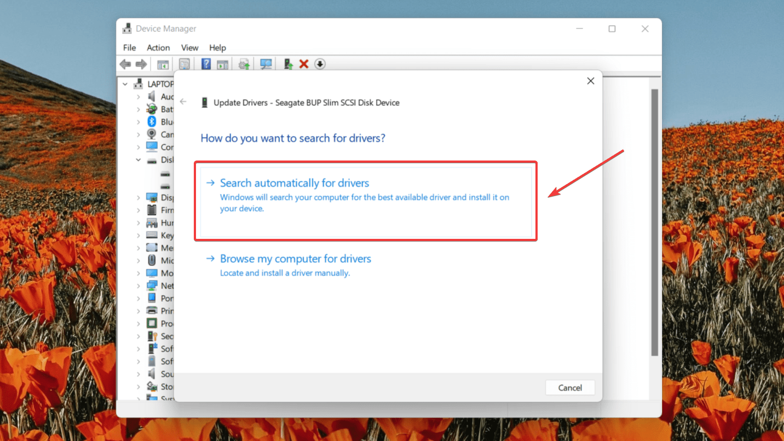Click the Back arrow in Device Manager toolbar
The height and width of the screenshot is (441, 784).
pos(125,64)
